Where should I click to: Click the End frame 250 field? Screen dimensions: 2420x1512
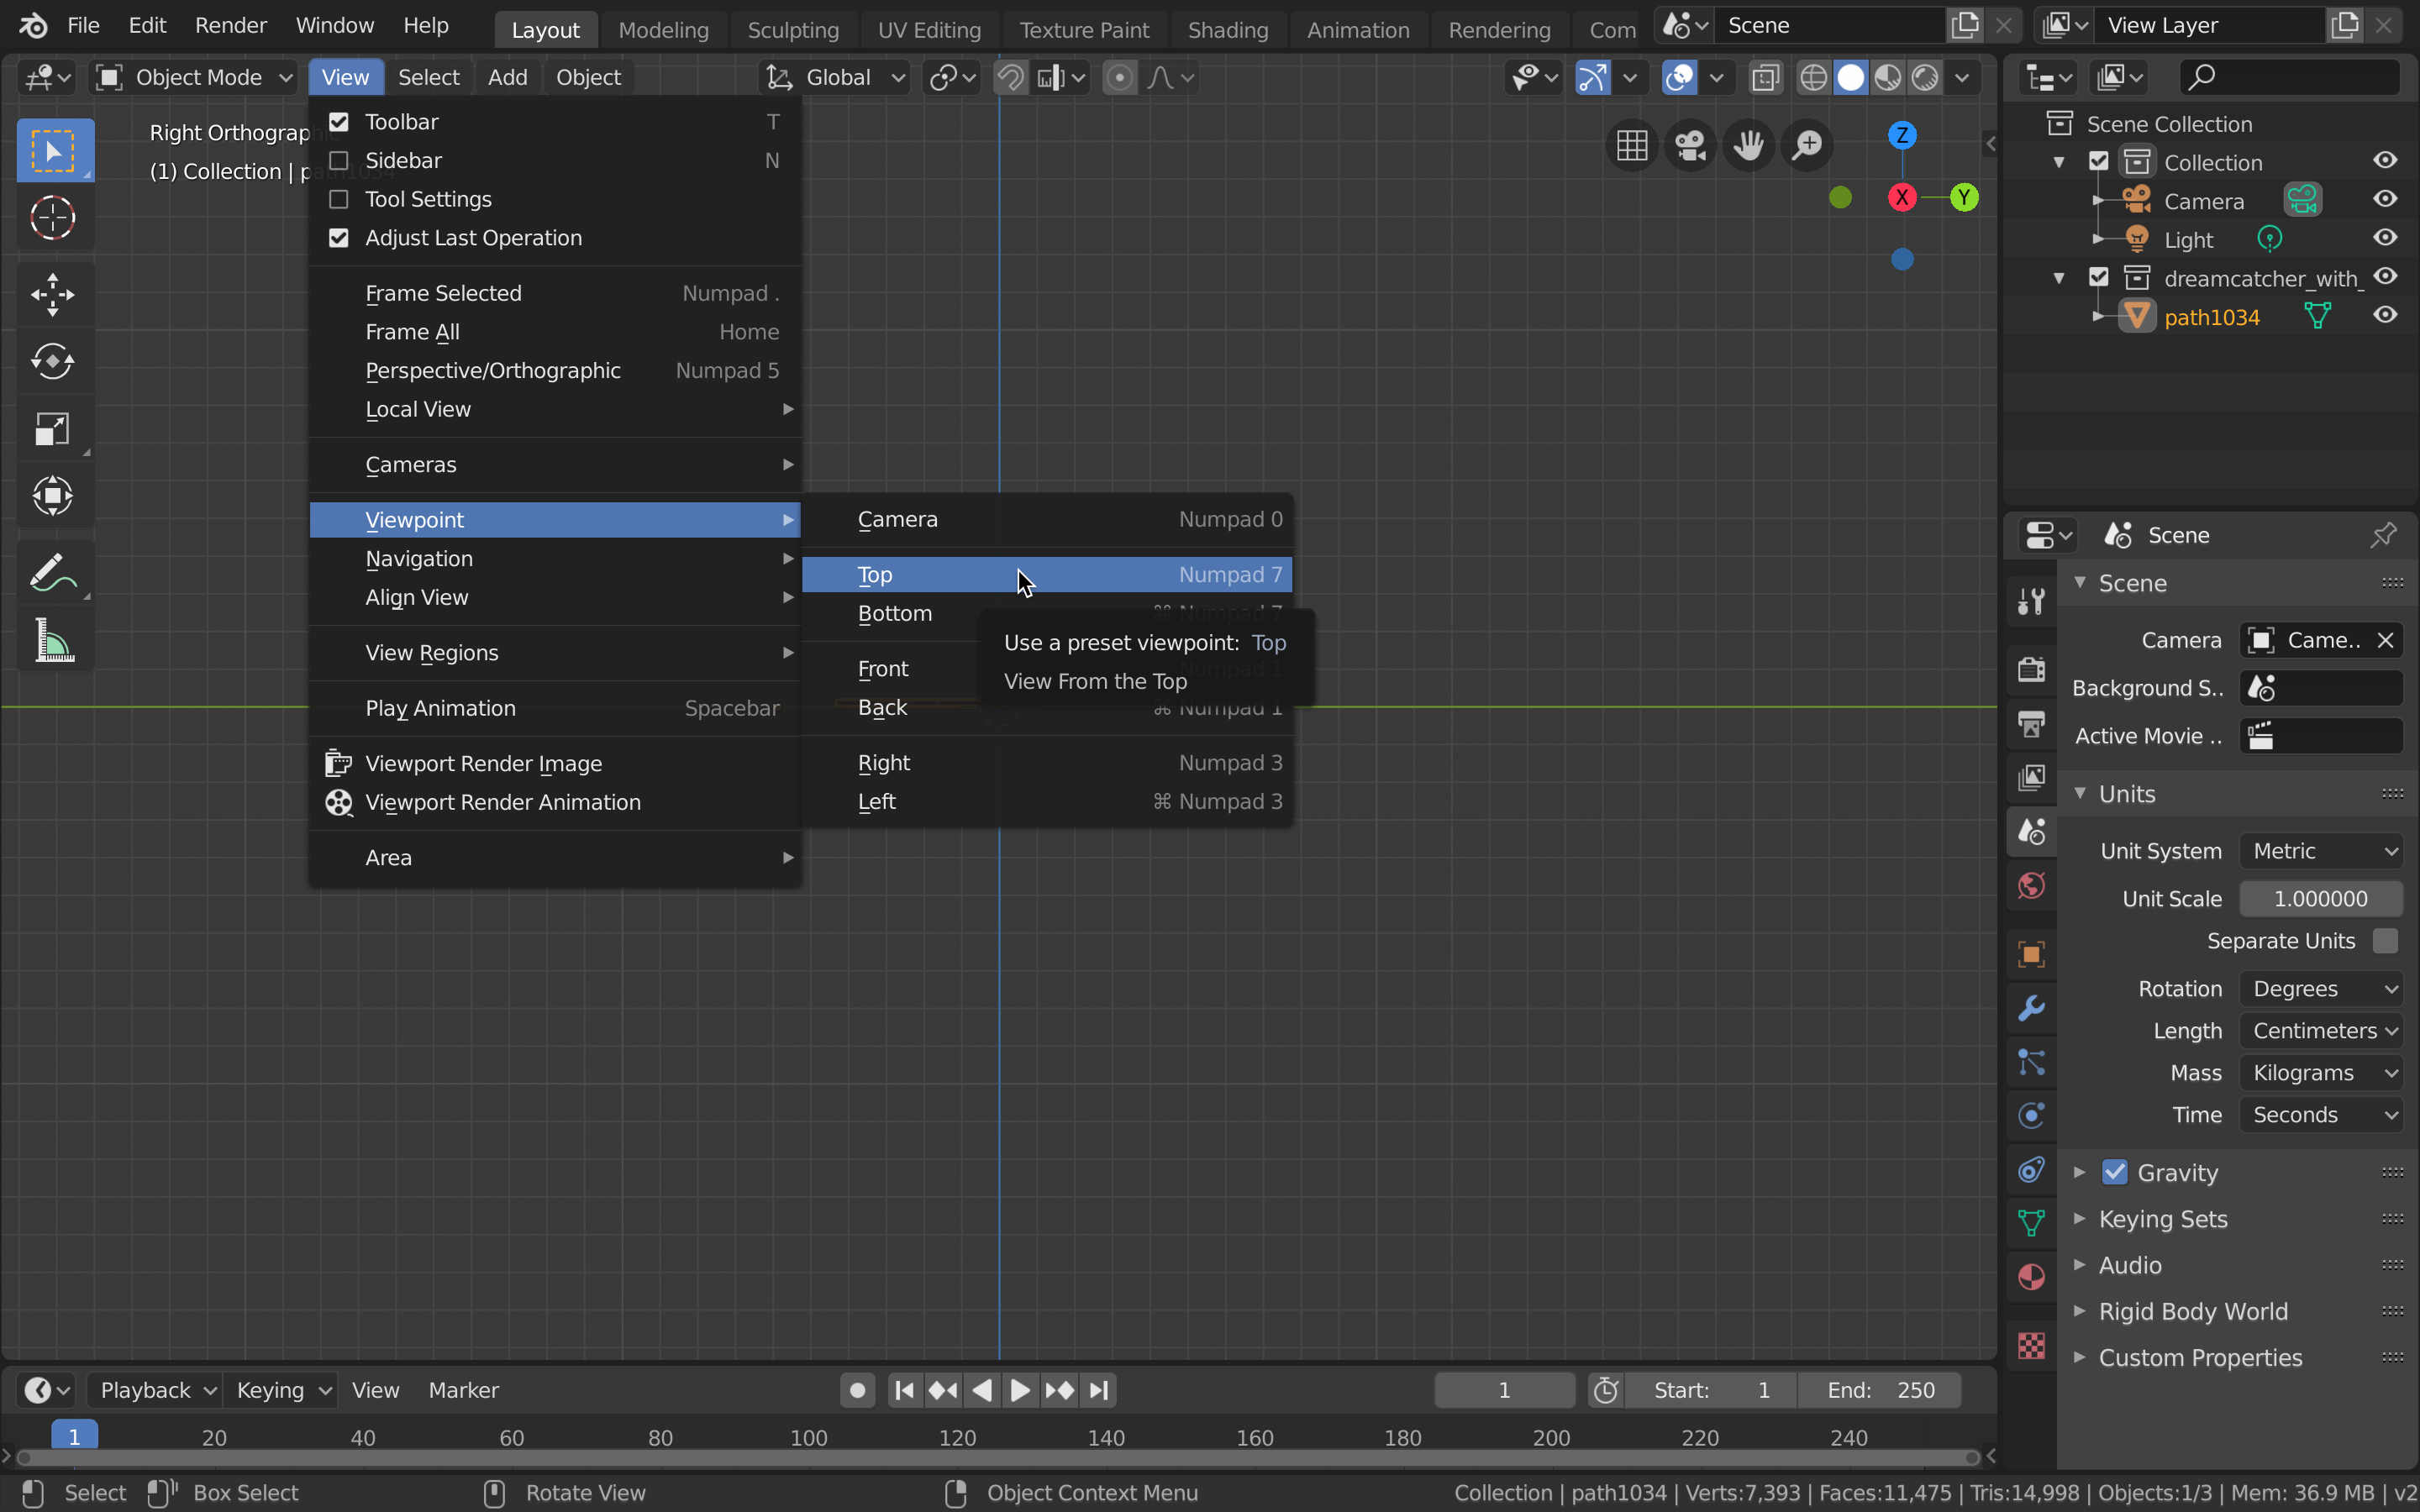coord(1879,1390)
